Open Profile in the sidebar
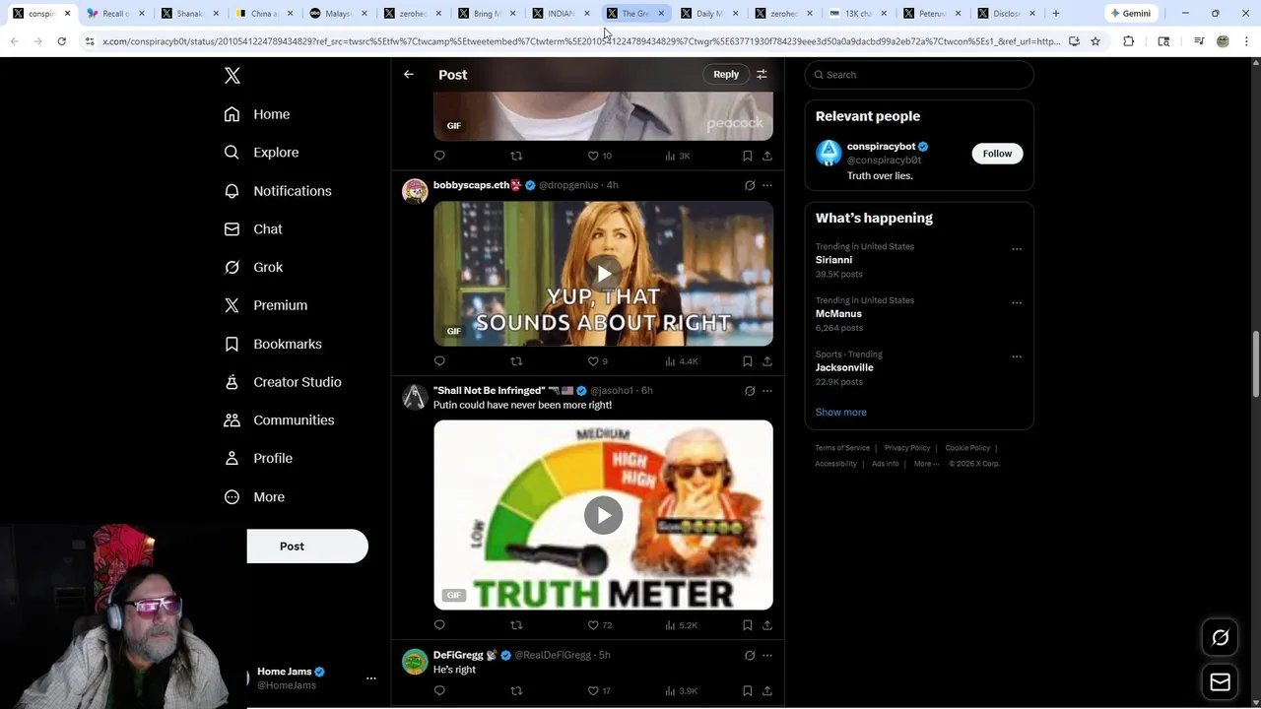 258,458
